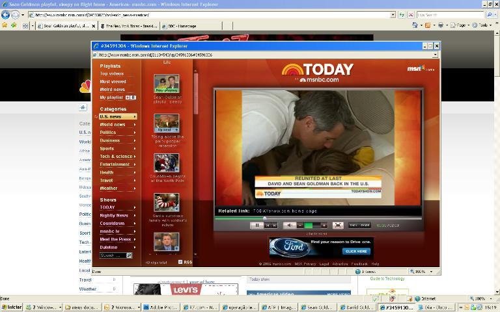Select the news anchor clip thumbnail
Image resolution: width=500 pixels, height=312 pixels.
tap(167, 242)
